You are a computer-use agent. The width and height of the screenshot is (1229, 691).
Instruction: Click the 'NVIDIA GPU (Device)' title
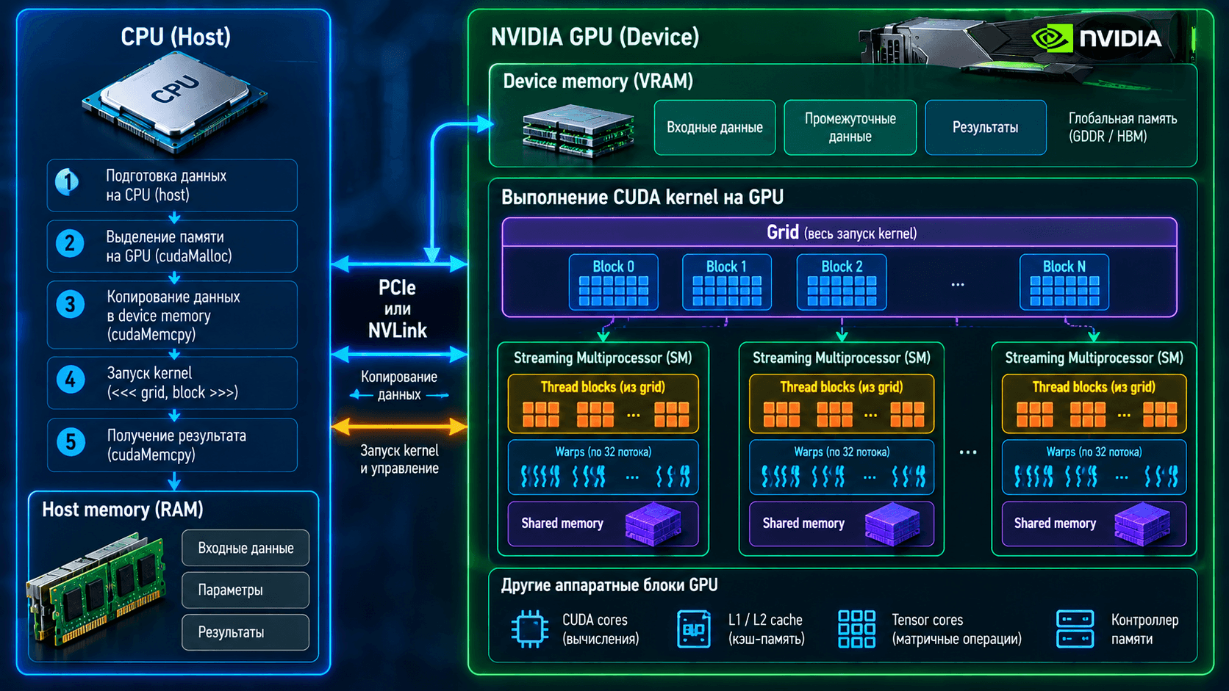pos(595,37)
